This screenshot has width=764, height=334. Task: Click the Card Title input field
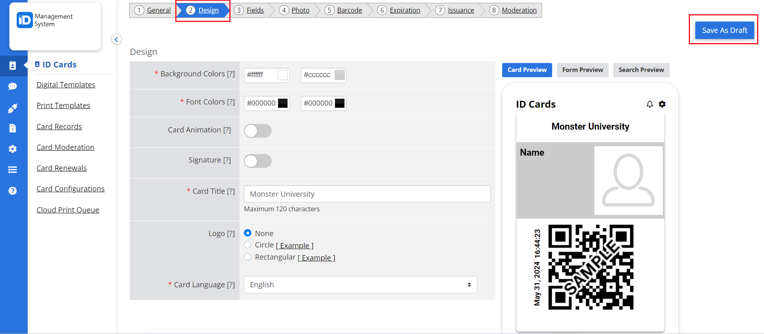(367, 194)
